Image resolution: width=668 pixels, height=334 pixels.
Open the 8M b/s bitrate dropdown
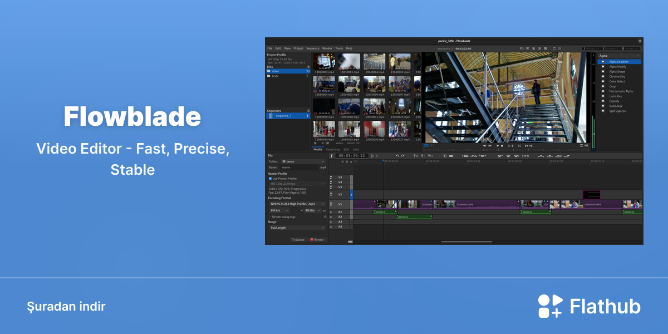pyautogui.click(x=279, y=210)
